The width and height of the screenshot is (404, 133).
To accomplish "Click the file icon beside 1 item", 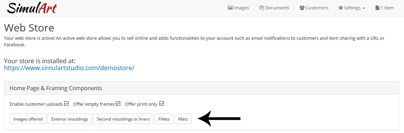I will coord(377,8).
